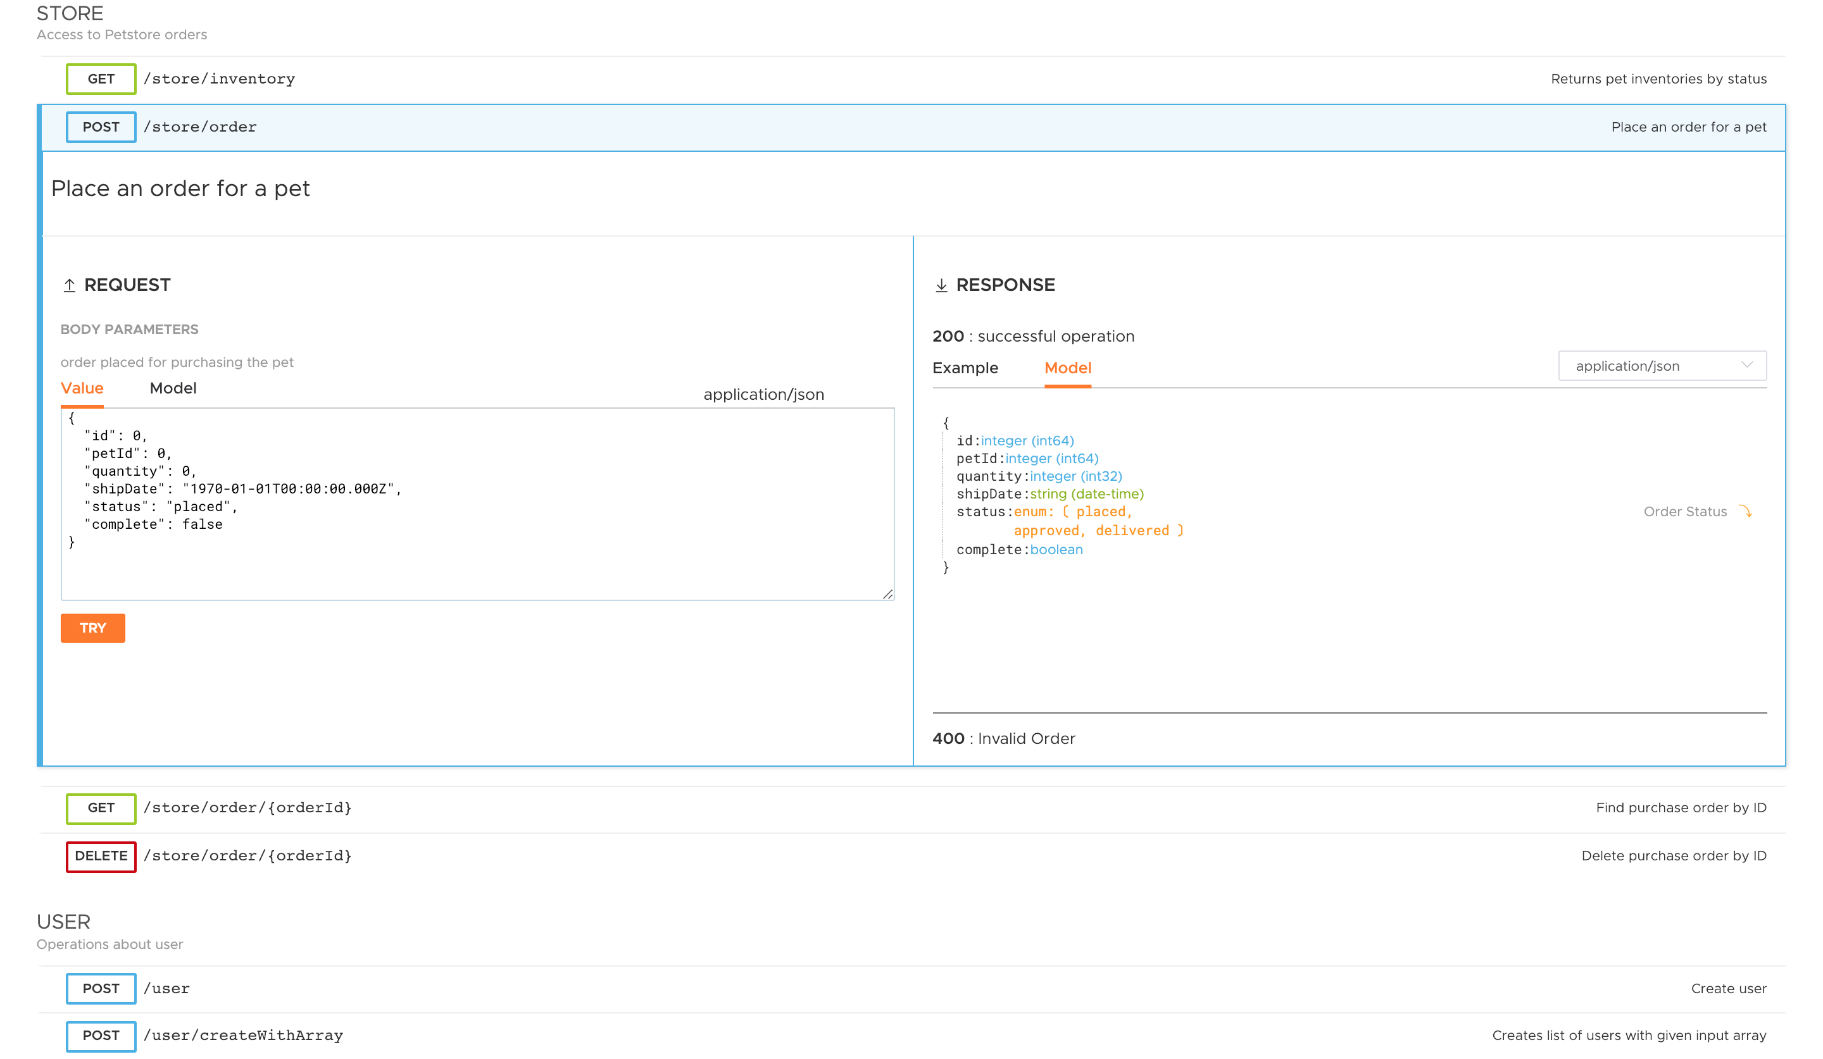Open the application/json response type dropdown

click(x=1662, y=366)
